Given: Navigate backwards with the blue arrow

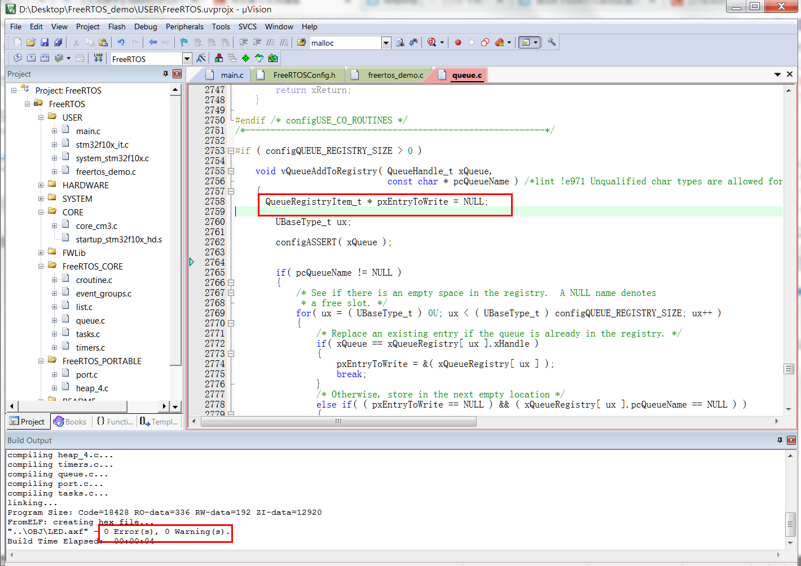Looking at the screenshot, I should pyautogui.click(x=153, y=42).
